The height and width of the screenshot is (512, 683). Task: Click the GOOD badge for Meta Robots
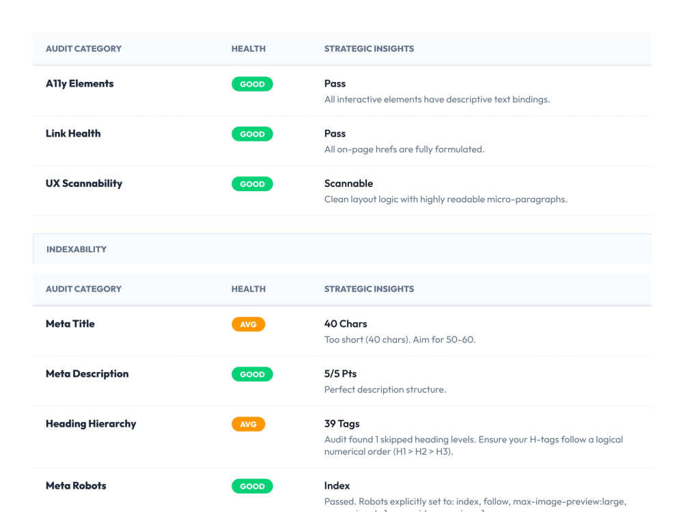[x=252, y=486]
